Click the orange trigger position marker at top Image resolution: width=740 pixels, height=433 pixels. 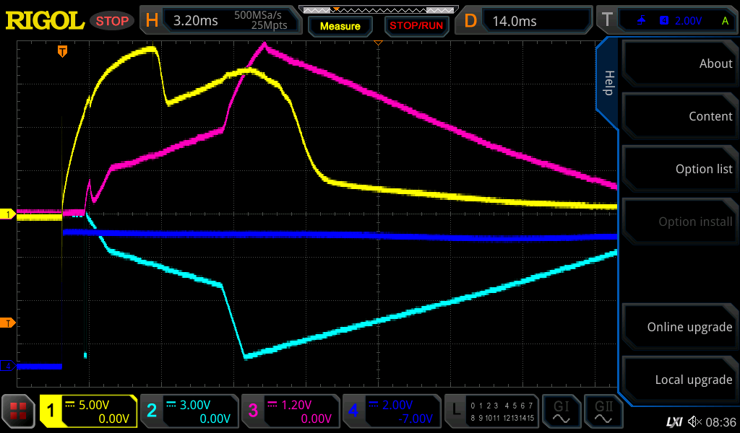pos(63,51)
